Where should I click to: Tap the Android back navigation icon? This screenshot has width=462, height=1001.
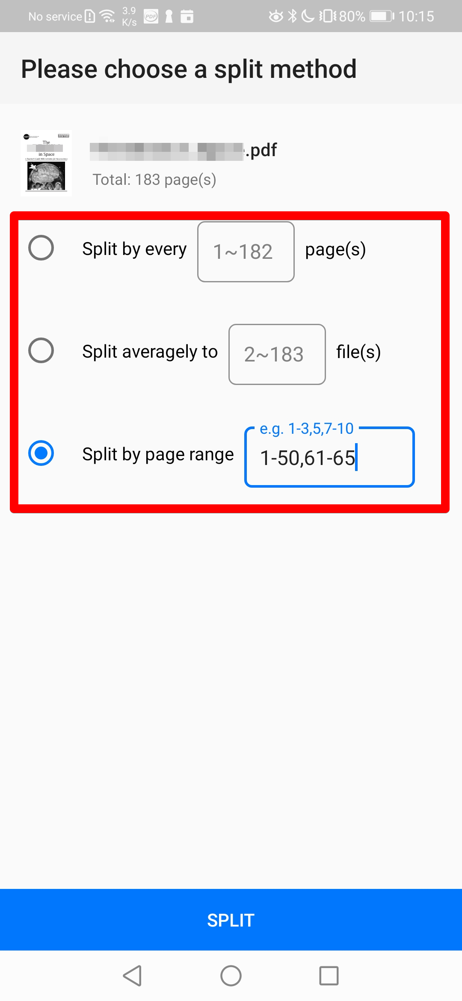(132, 976)
